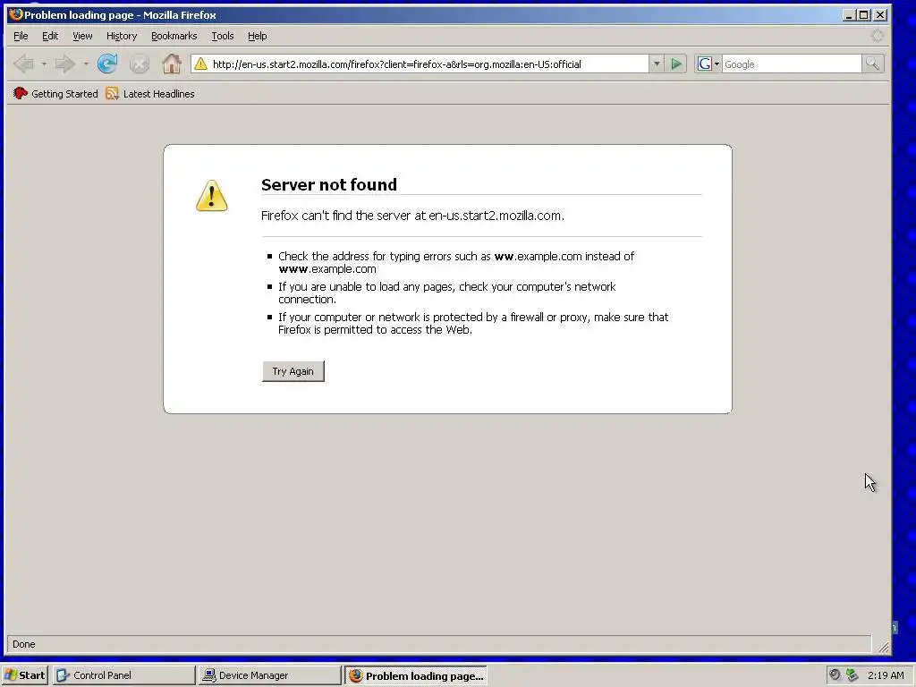This screenshot has height=687, width=916.
Task: Reload the current page
Action: [107, 64]
